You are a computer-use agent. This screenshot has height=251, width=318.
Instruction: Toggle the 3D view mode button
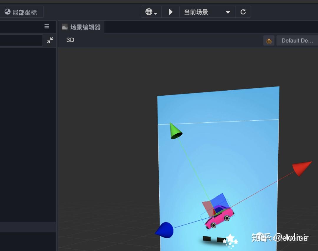70,40
